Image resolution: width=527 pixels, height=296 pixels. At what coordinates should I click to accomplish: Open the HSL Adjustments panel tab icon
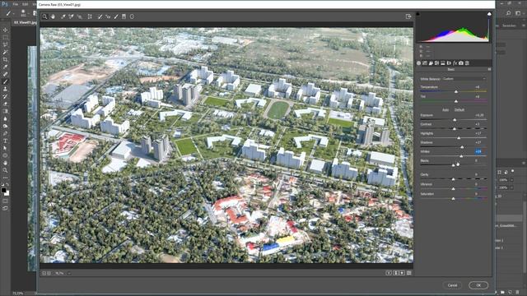click(x=437, y=63)
